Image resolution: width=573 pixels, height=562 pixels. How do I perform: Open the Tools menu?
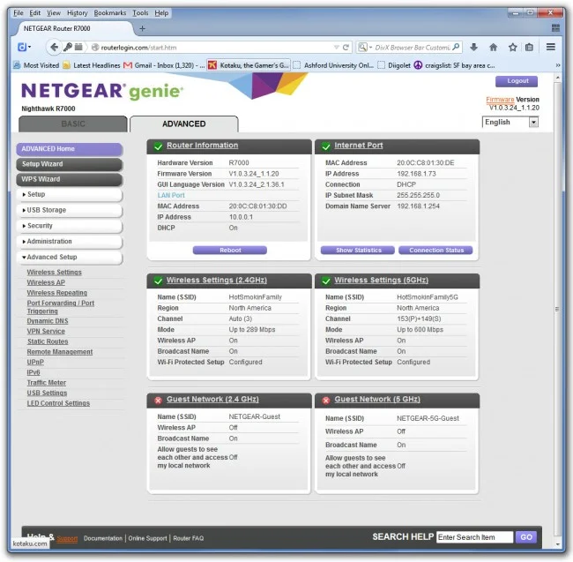click(140, 13)
